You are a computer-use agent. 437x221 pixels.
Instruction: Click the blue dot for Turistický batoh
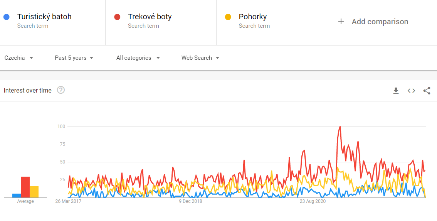(6, 17)
